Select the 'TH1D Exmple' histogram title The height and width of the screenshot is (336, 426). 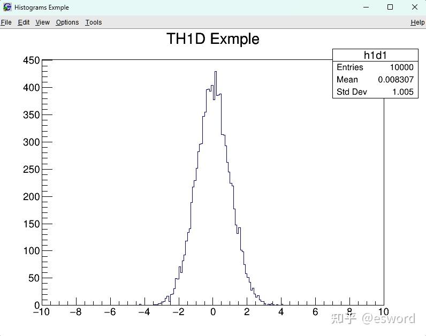[212, 39]
